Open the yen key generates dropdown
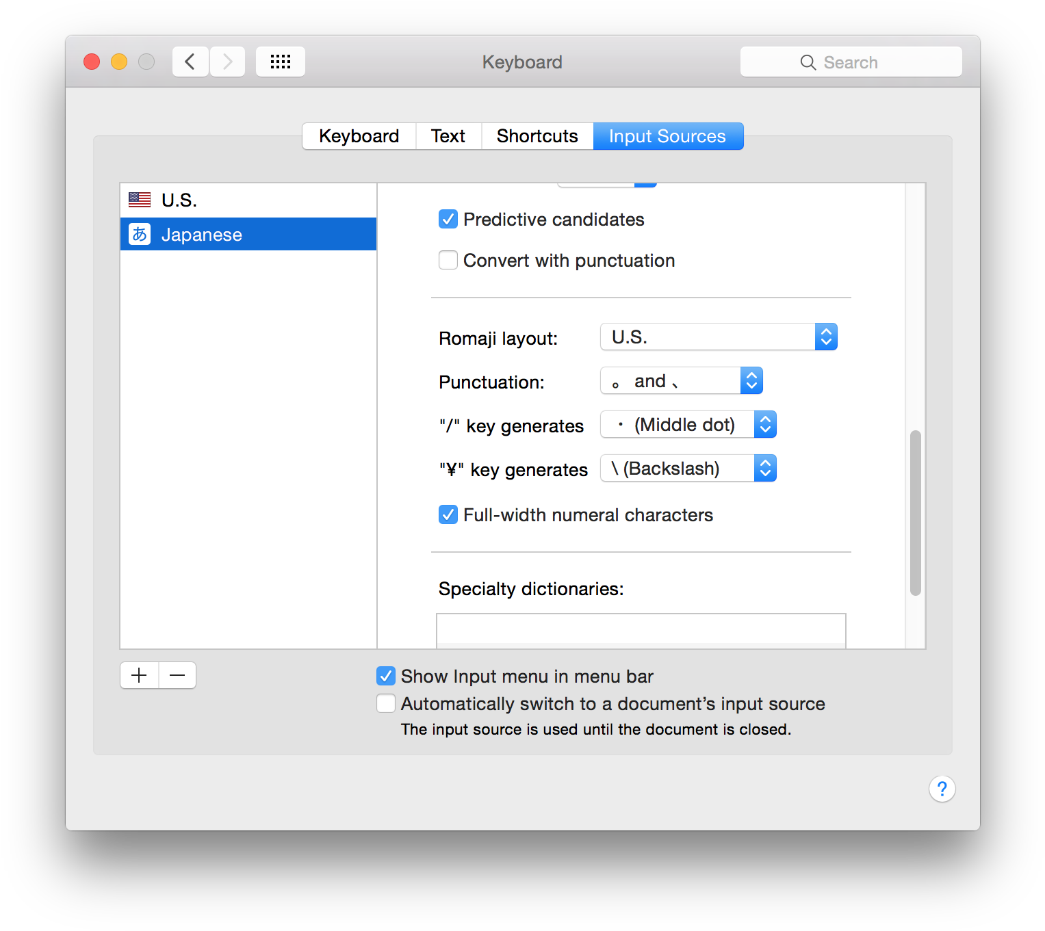 click(765, 468)
